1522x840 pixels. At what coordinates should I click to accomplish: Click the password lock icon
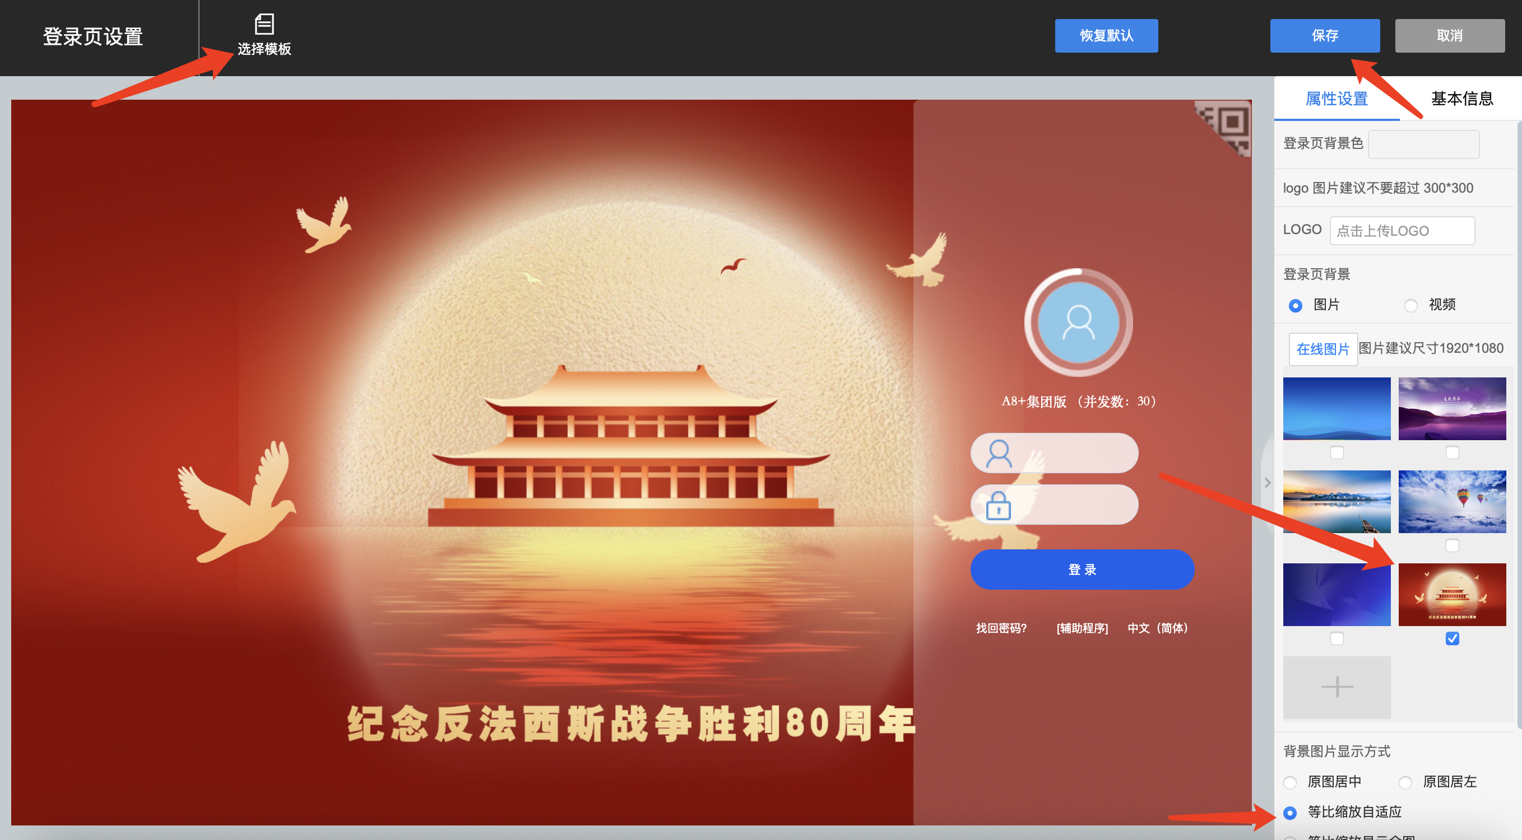[x=999, y=505]
